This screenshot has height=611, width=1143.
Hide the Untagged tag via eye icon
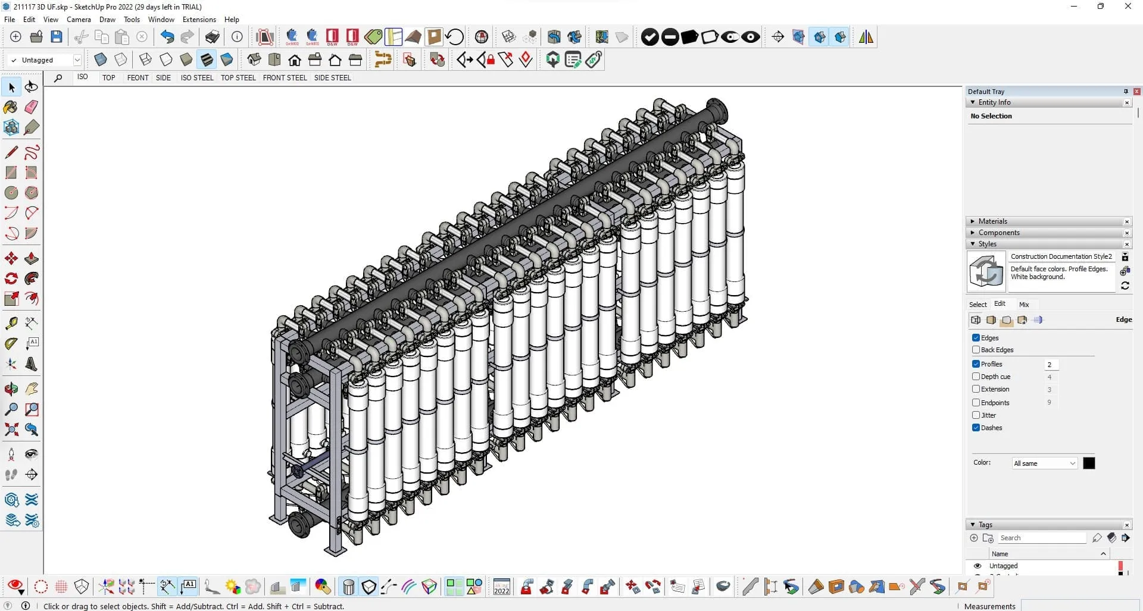pyautogui.click(x=977, y=566)
